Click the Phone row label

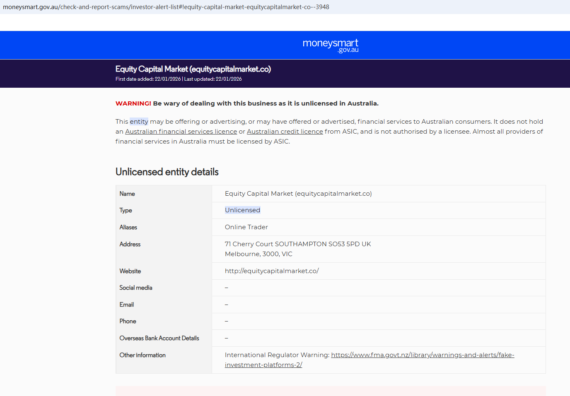[128, 321]
